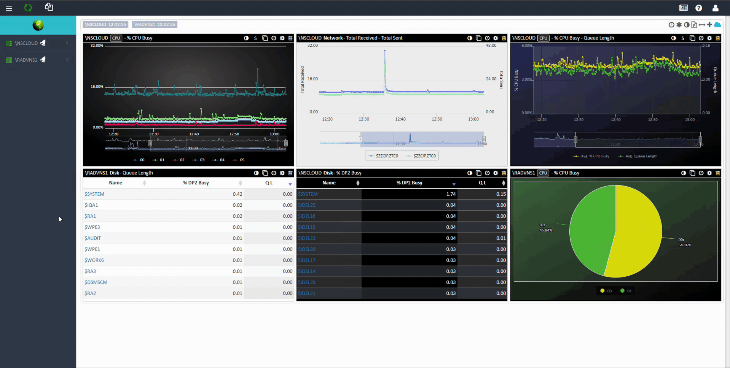
Task: Click the help question mark icon
Action: tap(698, 8)
